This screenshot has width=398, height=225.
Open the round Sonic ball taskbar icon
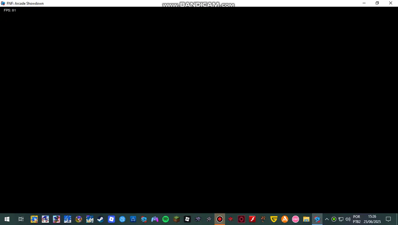tap(78, 219)
